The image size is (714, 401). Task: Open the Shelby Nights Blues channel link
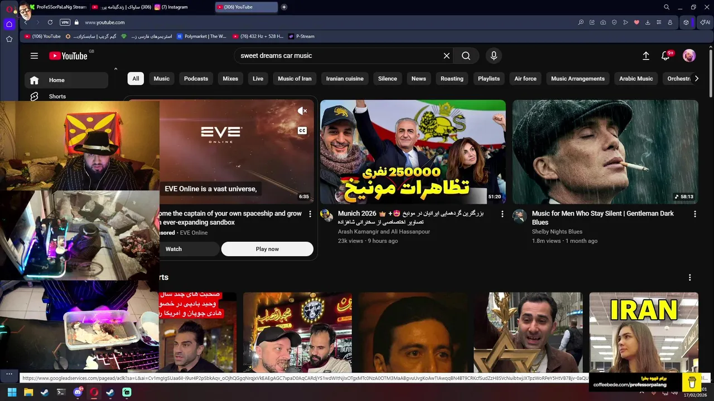(x=557, y=232)
